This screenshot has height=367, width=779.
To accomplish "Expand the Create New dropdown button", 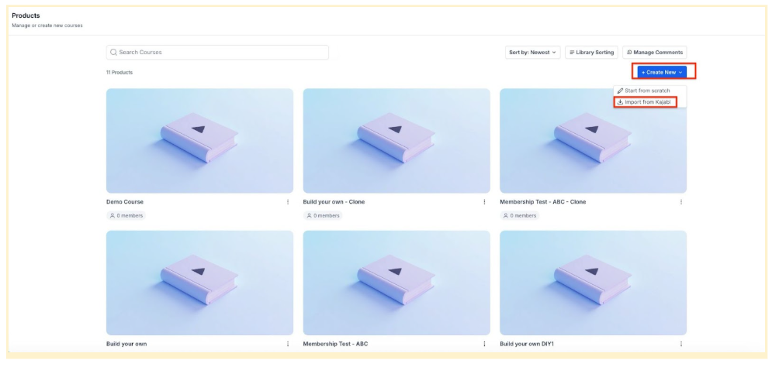I will point(662,72).
